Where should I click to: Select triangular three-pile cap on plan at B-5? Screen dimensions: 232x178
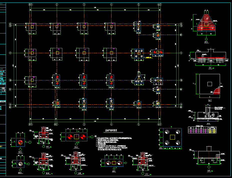tap(139, 79)
